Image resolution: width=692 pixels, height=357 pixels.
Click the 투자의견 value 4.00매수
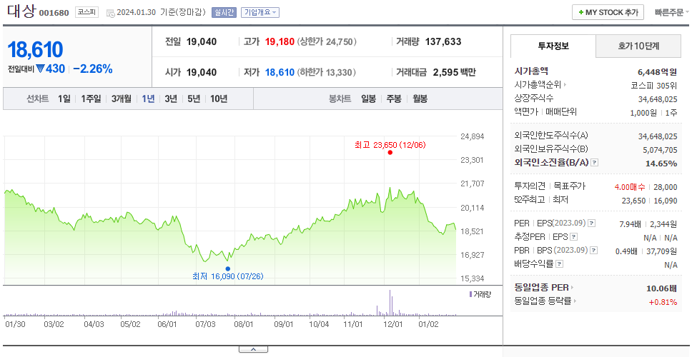(x=630, y=187)
